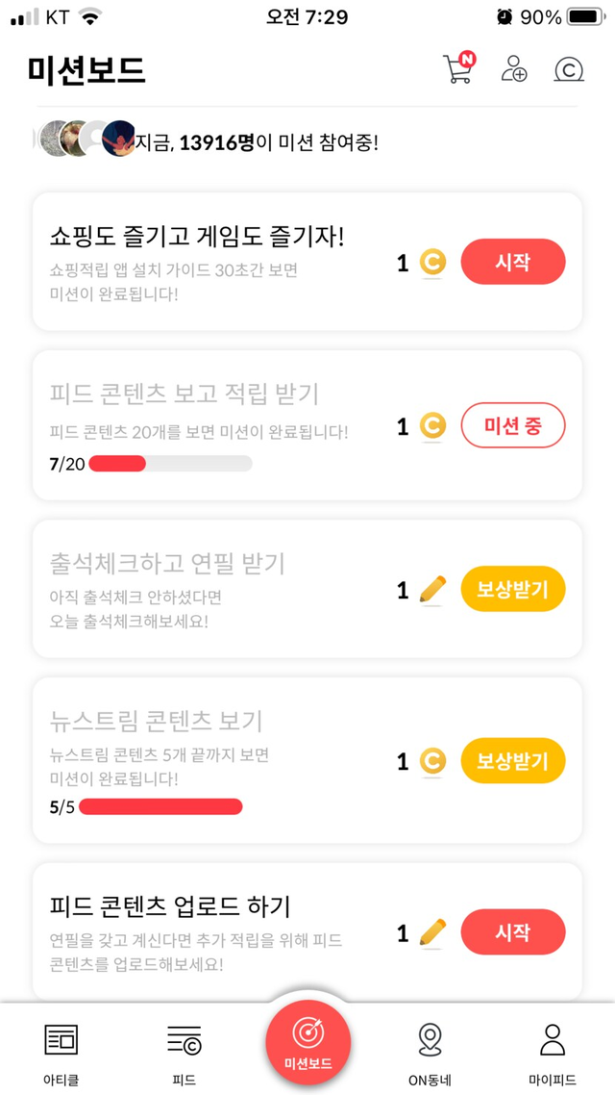The height and width of the screenshot is (1095, 615).
Task: Open the 피드 feed icon
Action: point(184,1039)
